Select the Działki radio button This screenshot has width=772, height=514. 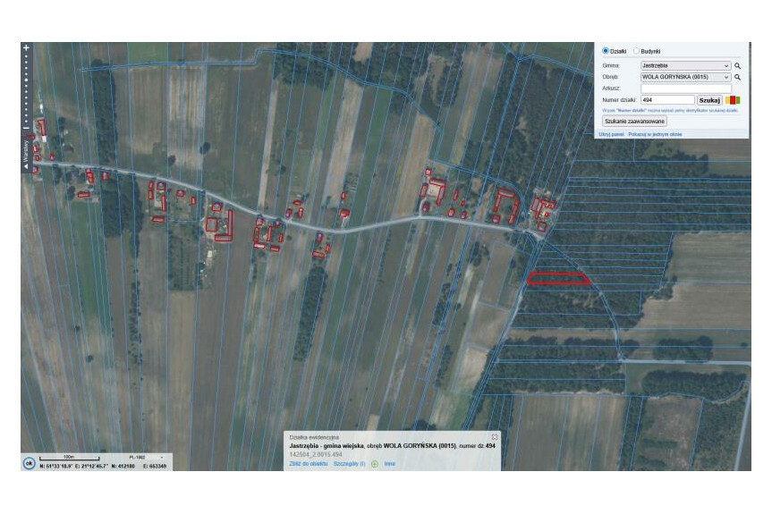point(606,51)
